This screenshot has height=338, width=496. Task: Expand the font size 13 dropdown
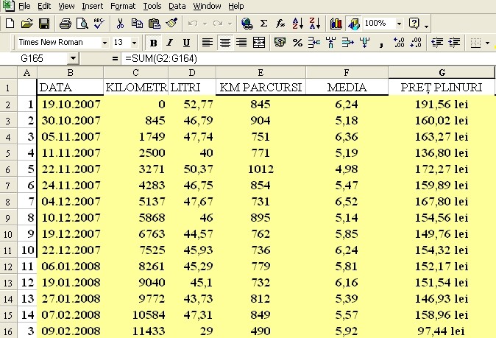pos(135,43)
